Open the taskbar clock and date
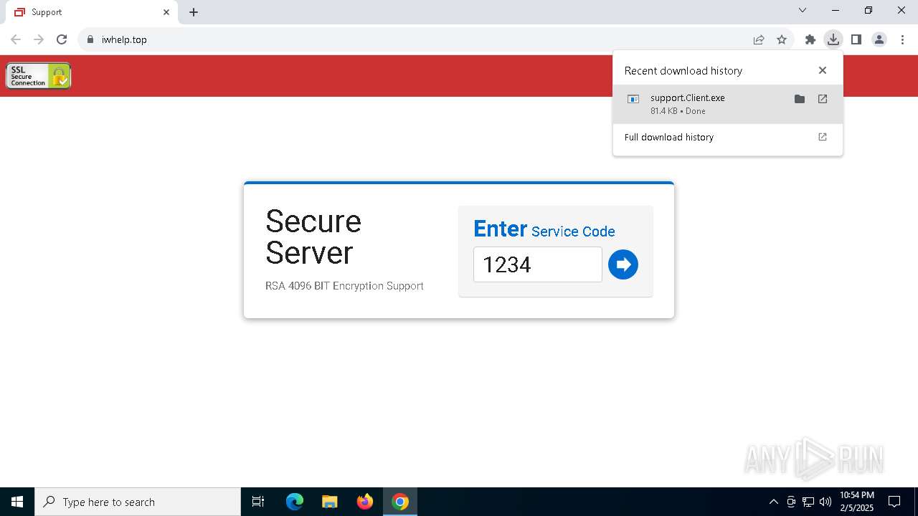 (856, 502)
